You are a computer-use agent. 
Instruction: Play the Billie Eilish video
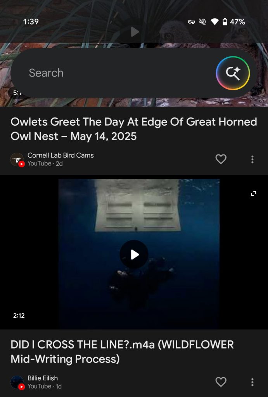tap(134, 255)
